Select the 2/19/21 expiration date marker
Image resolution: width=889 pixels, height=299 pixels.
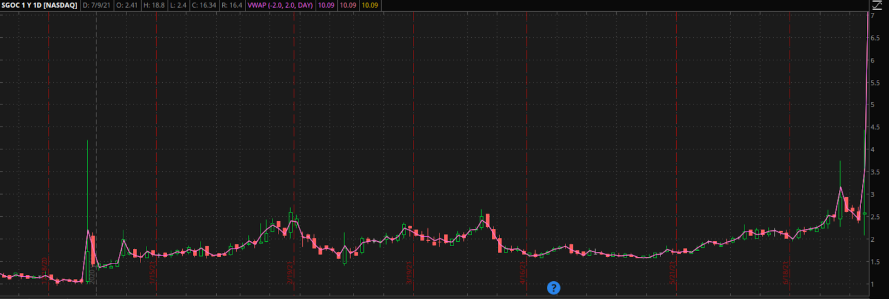291,272
